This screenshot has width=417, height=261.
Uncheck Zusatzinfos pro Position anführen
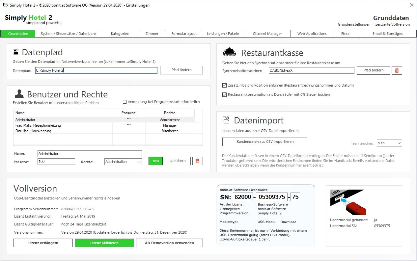[x=225, y=85]
